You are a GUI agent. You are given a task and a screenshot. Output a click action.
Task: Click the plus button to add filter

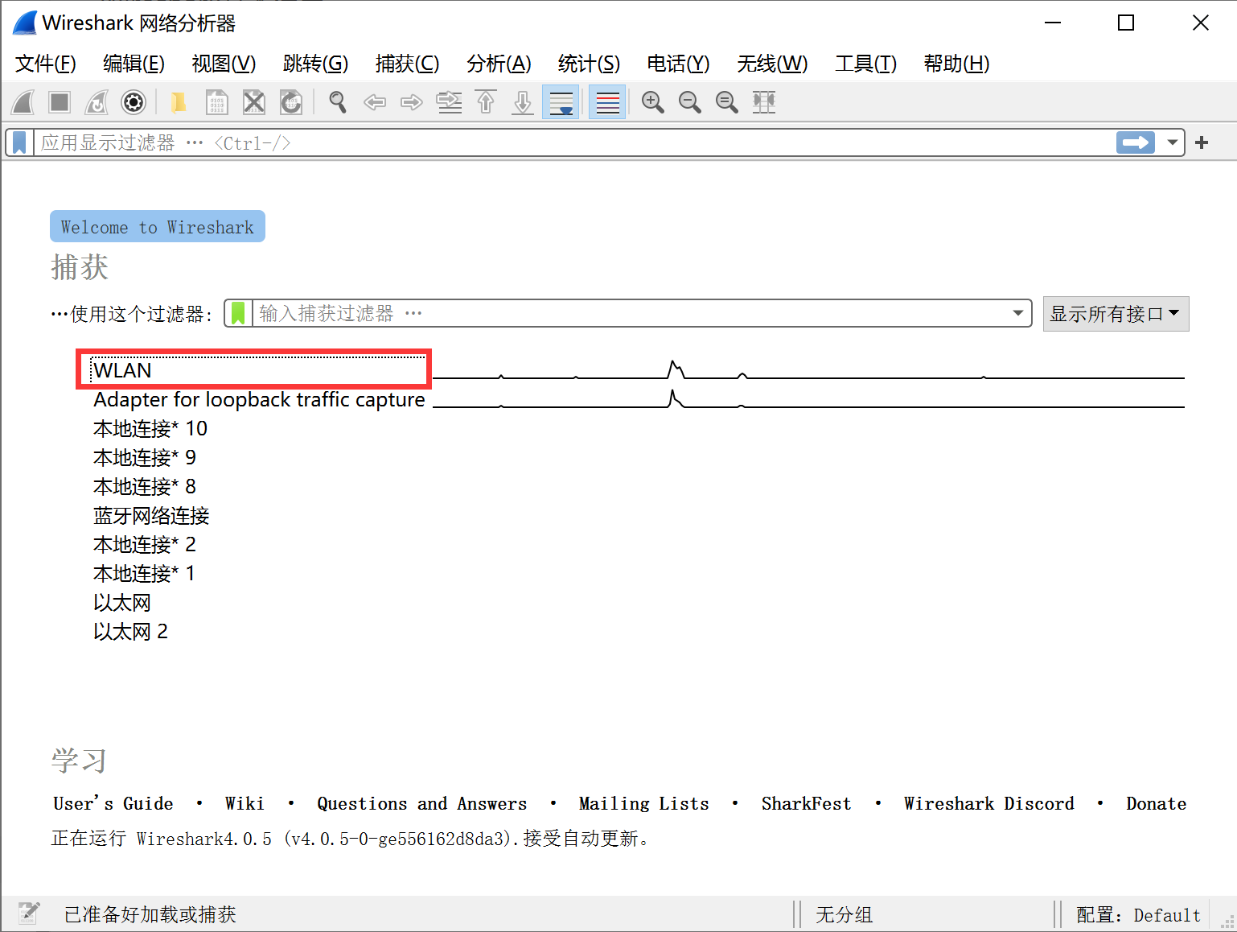coord(1202,143)
